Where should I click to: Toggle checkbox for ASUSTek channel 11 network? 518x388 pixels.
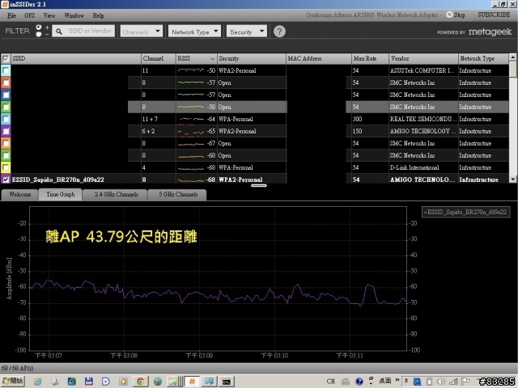click(6, 70)
